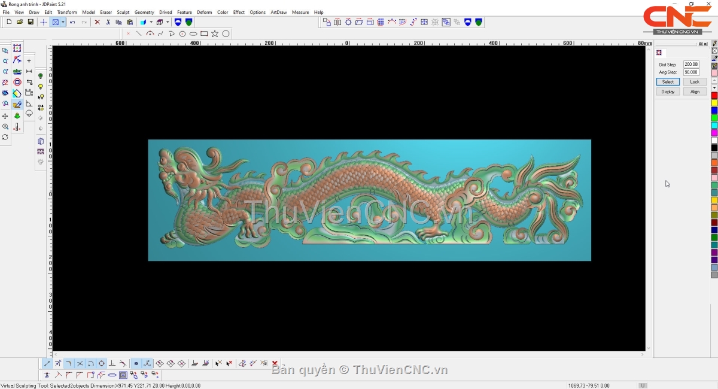Screen dimensions: 718x389
Task: Click the Save file icon
Action: (31, 22)
